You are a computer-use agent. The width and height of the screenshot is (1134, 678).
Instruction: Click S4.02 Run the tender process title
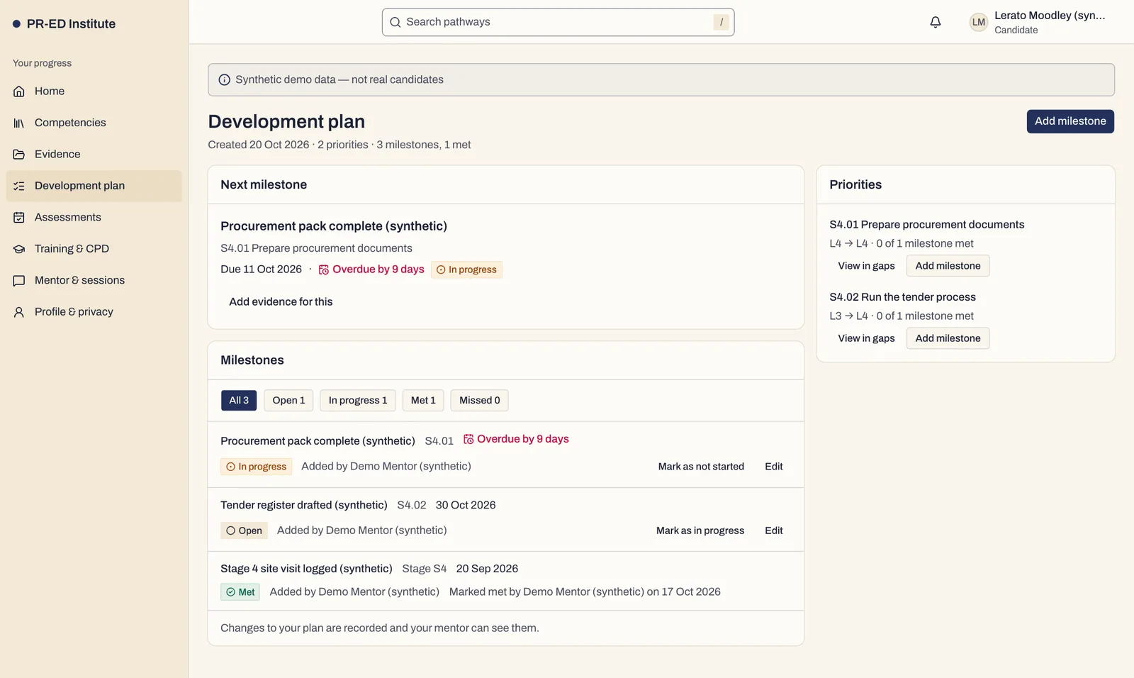tap(903, 297)
